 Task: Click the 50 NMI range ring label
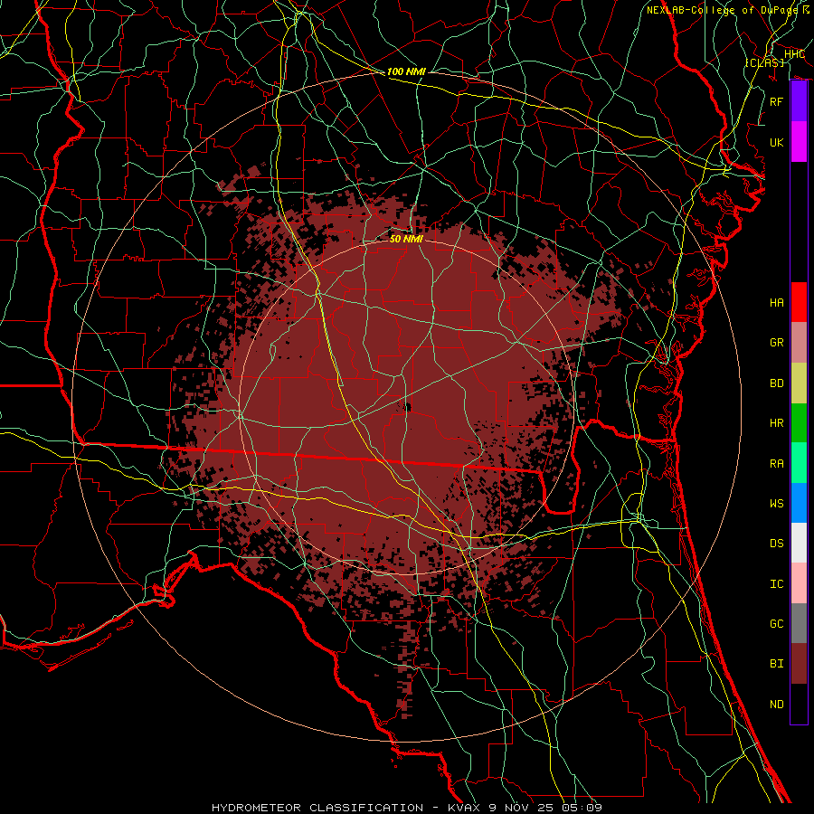[406, 239]
